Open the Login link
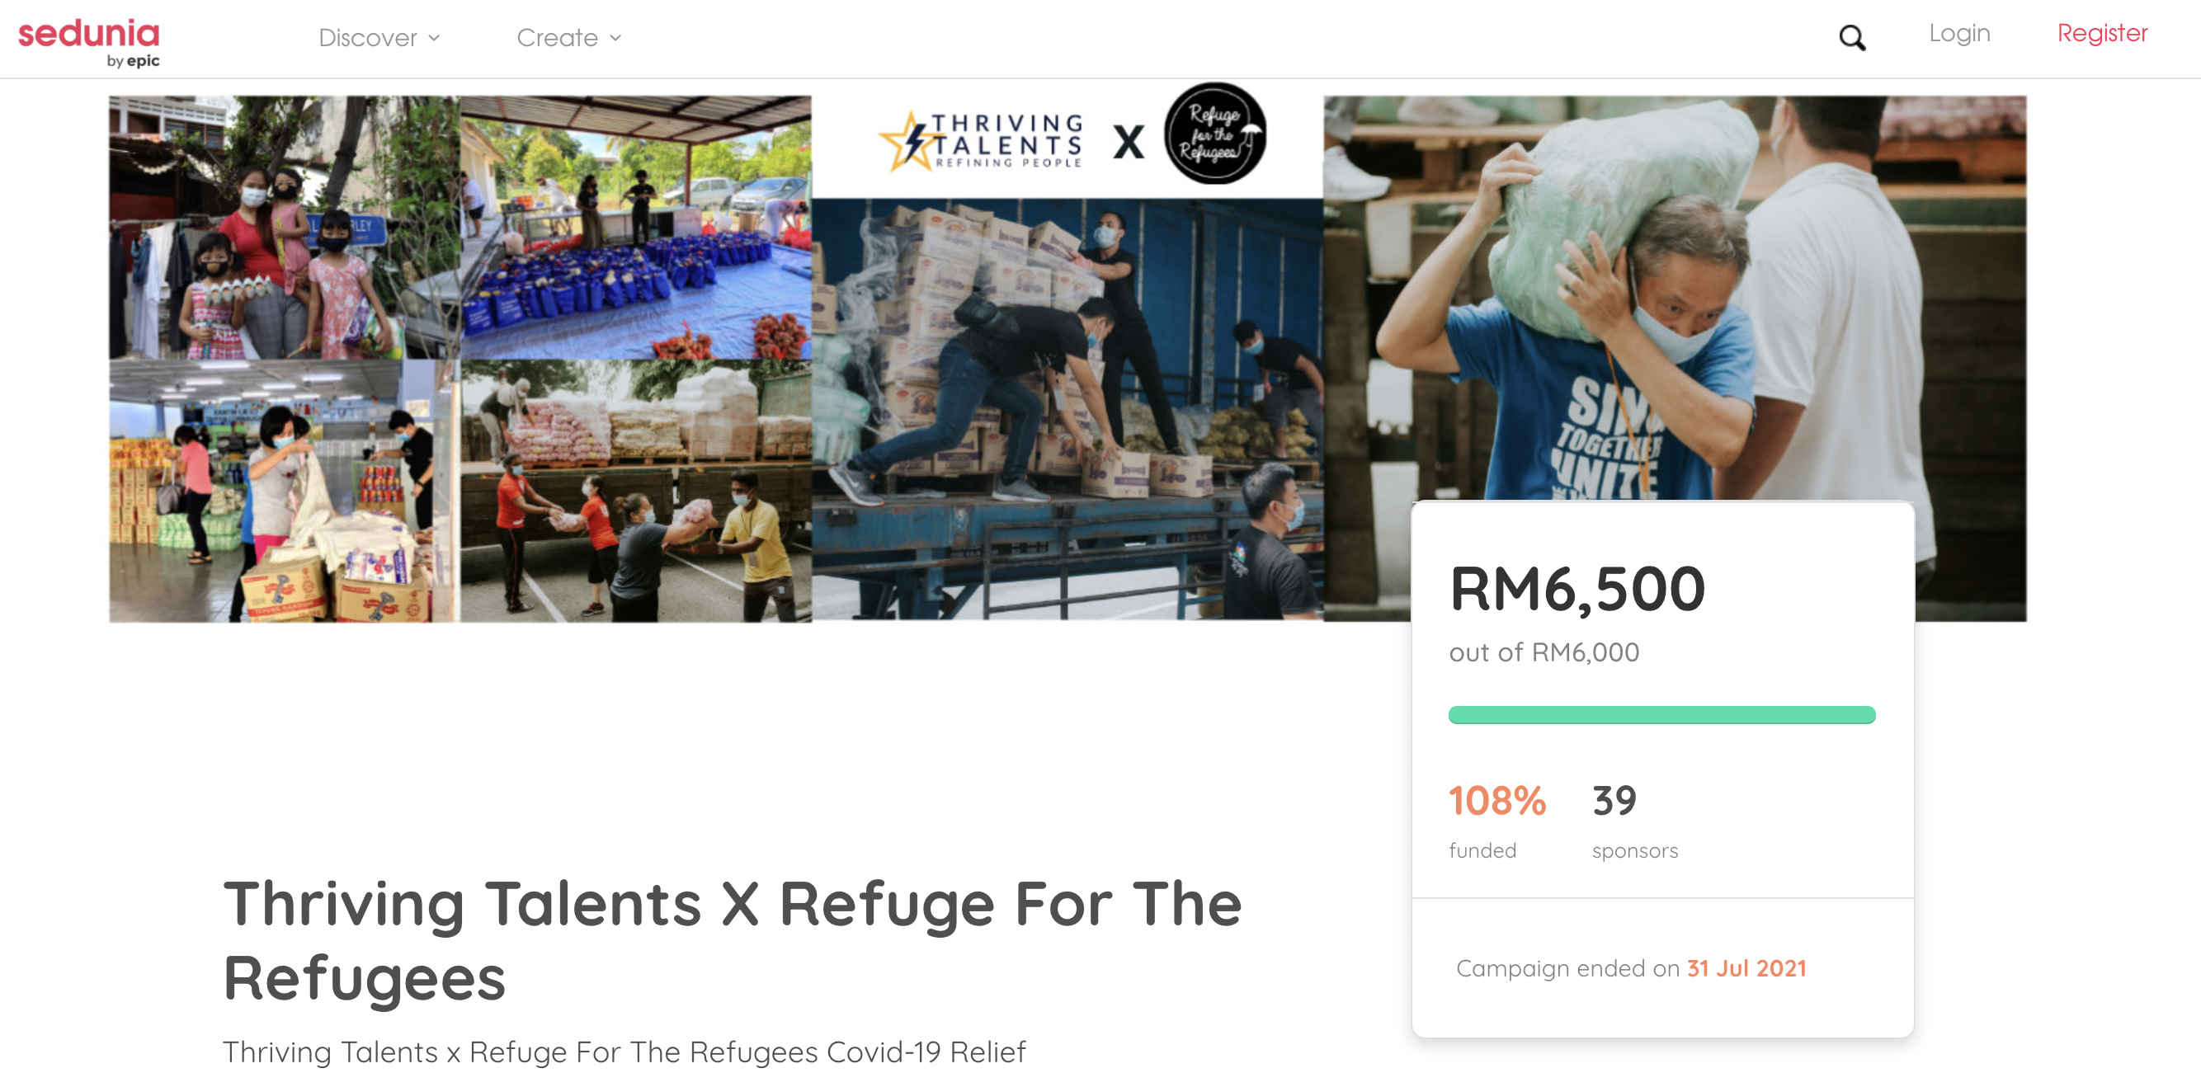Viewport: 2201px width, 1087px height. [1959, 33]
